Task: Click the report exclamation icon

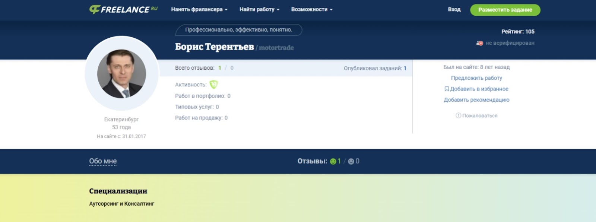Action: coord(459,115)
